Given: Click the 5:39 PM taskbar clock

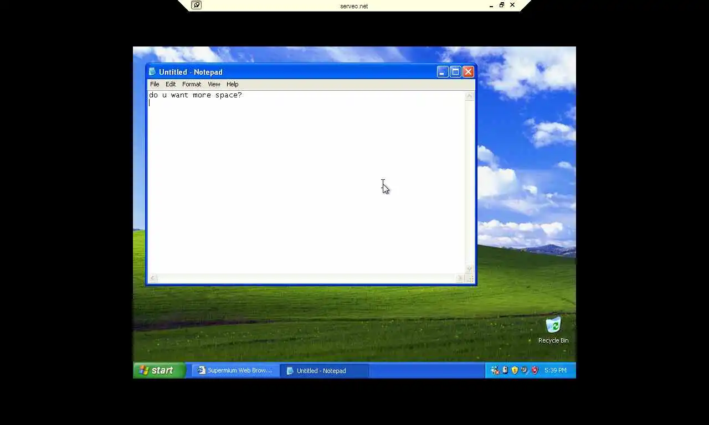Looking at the screenshot, I should tap(555, 370).
